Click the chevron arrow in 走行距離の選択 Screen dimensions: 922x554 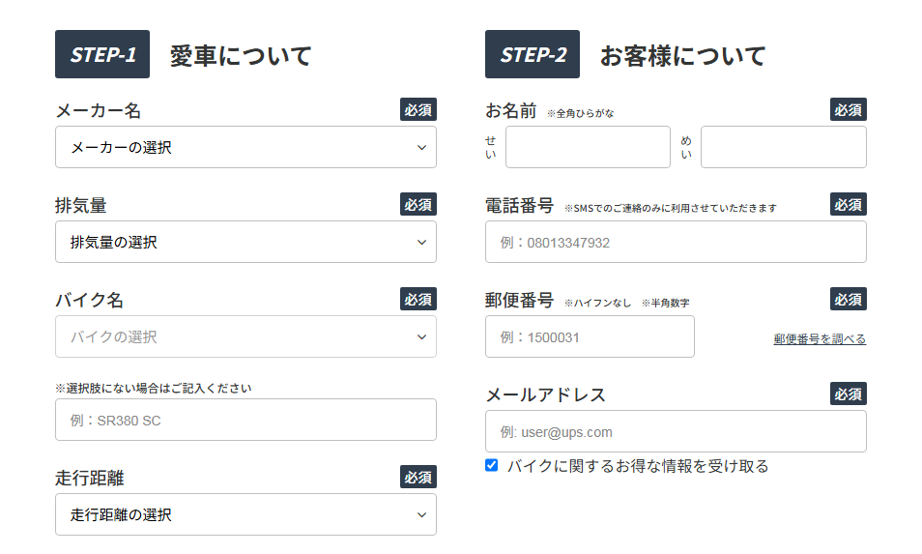[x=421, y=514]
